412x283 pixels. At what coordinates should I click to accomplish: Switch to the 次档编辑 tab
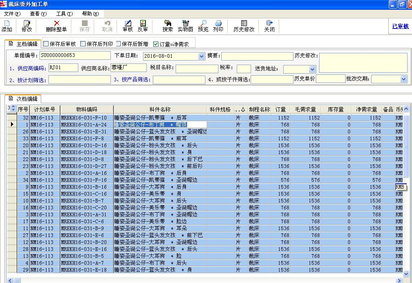(x=23, y=99)
